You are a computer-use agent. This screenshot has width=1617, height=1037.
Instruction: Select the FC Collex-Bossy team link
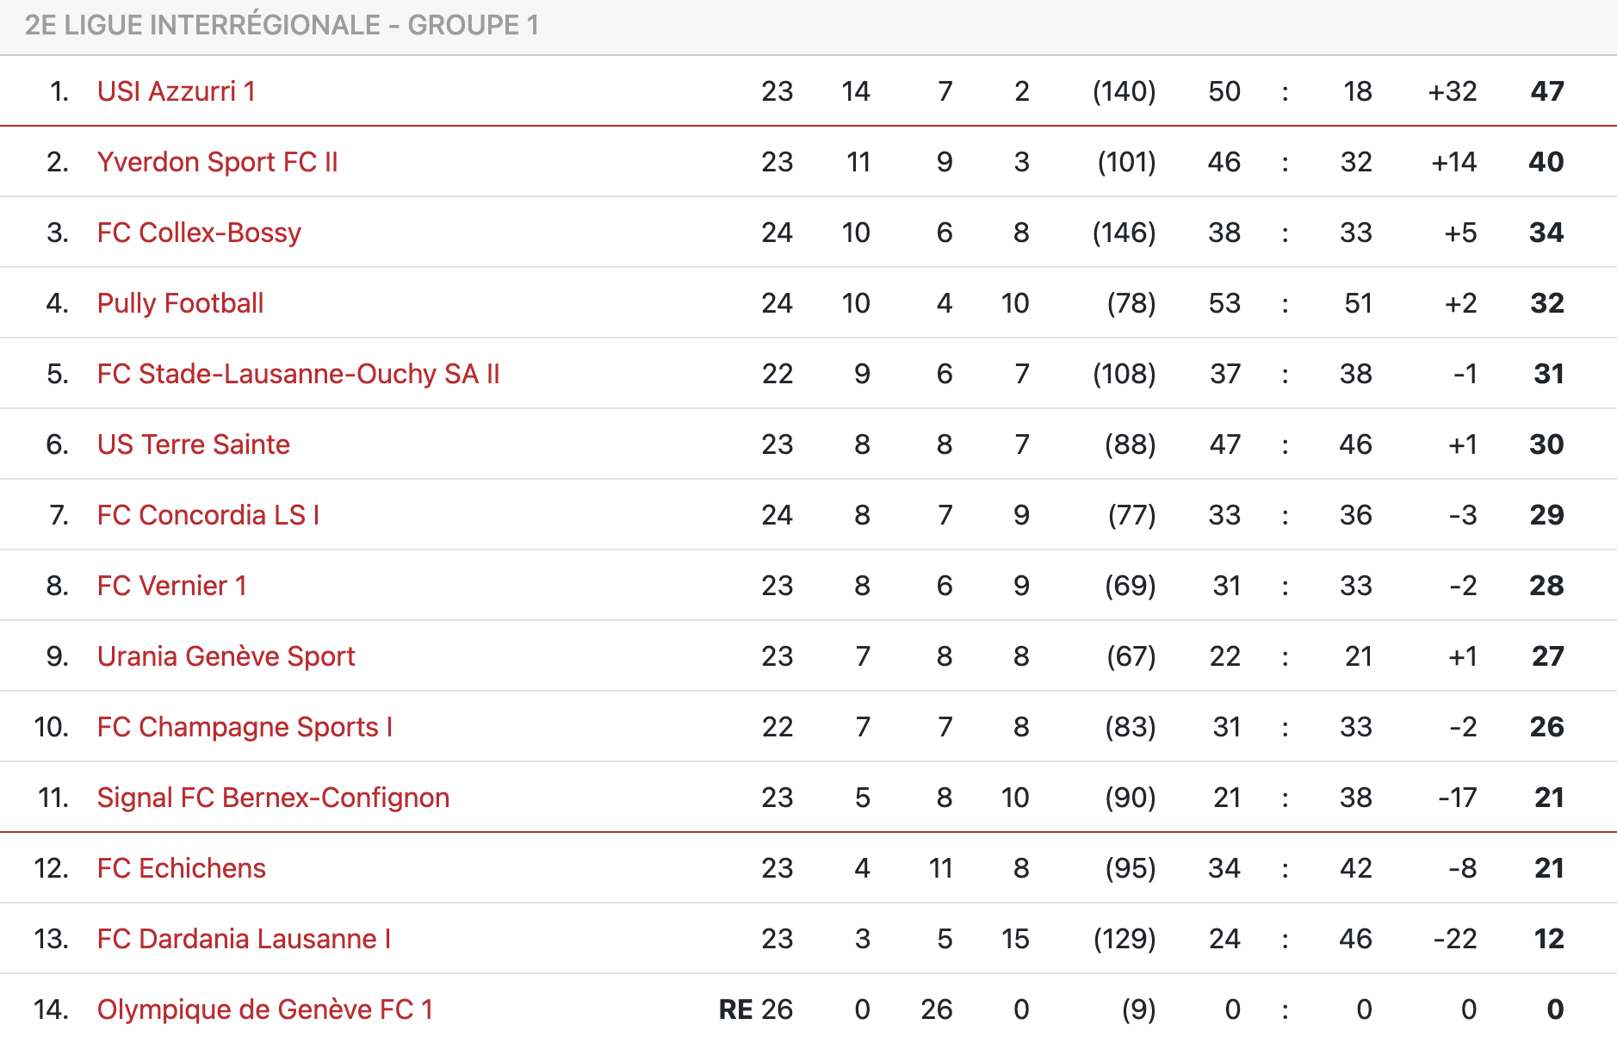[x=199, y=233]
